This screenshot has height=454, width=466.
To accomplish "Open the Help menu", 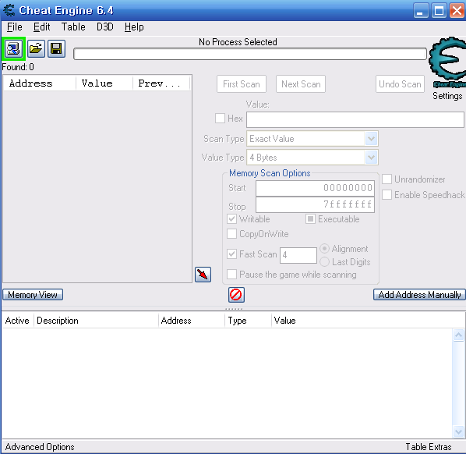I will point(134,27).
